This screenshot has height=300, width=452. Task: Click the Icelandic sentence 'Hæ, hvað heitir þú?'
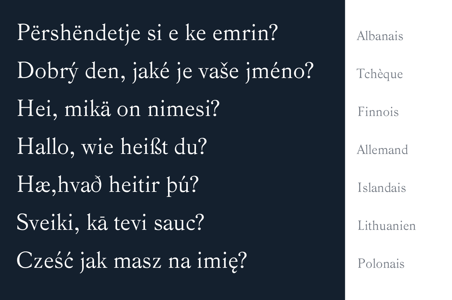[x=108, y=185]
